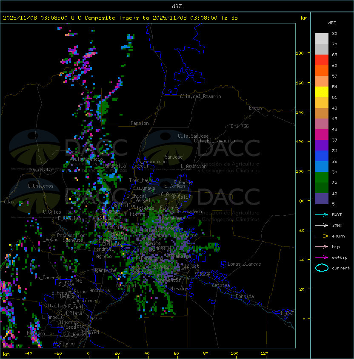The image size is (354, 359).
Task: Select the 'Encon' place label
Action: (255, 108)
